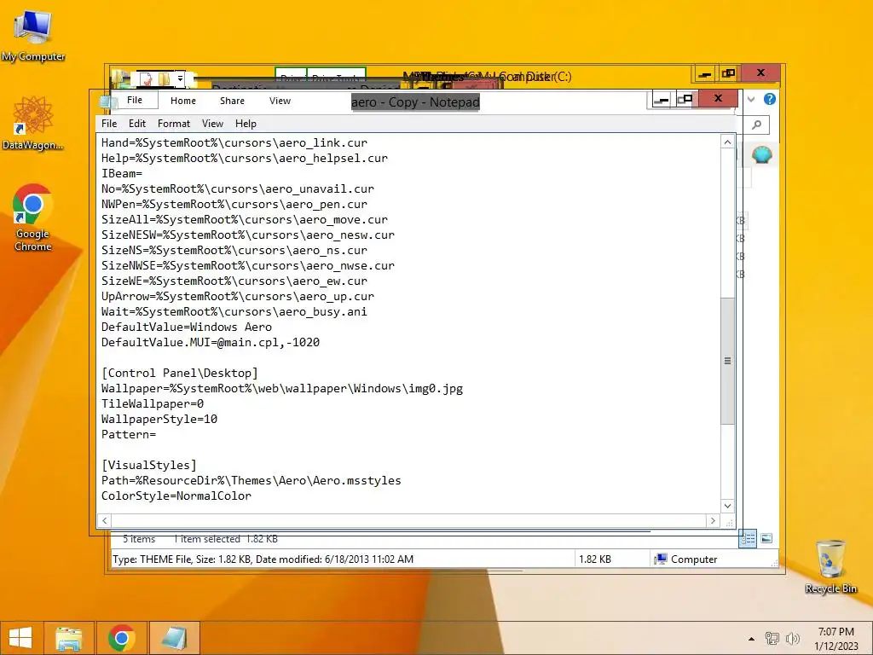Click the 'TileWallpaper=0' line

[x=153, y=403]
